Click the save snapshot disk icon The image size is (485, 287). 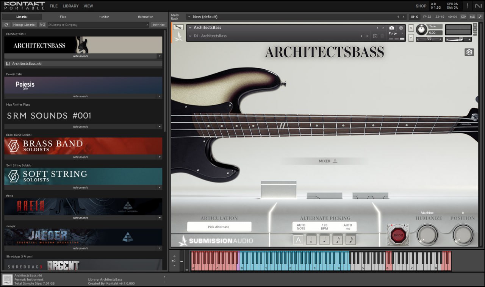click(x=375, y=36)
